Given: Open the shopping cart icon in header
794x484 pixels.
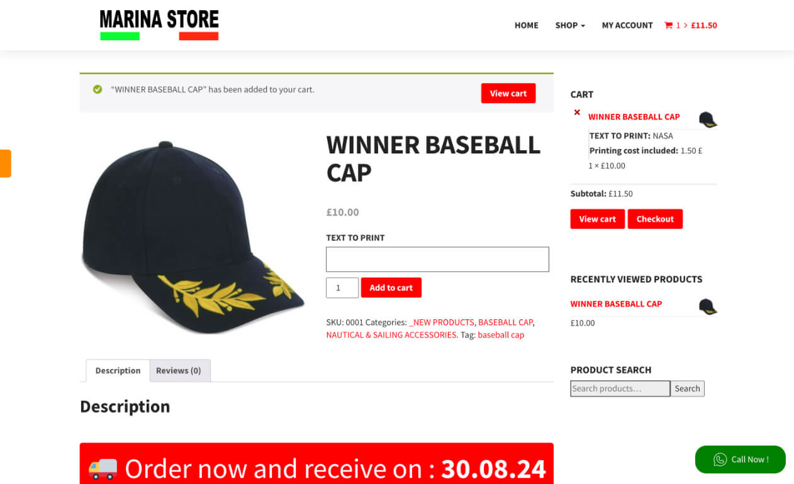Looking at the screenshot, I should tap(668, 26).
